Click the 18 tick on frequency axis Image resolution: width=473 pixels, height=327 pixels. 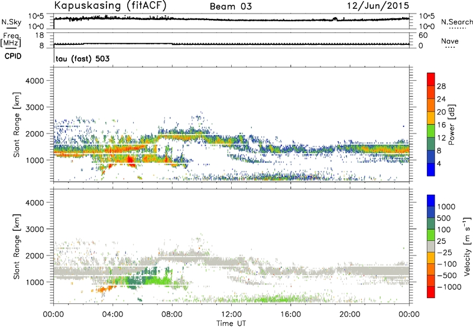pyautogui.click(x=39, y=35)
